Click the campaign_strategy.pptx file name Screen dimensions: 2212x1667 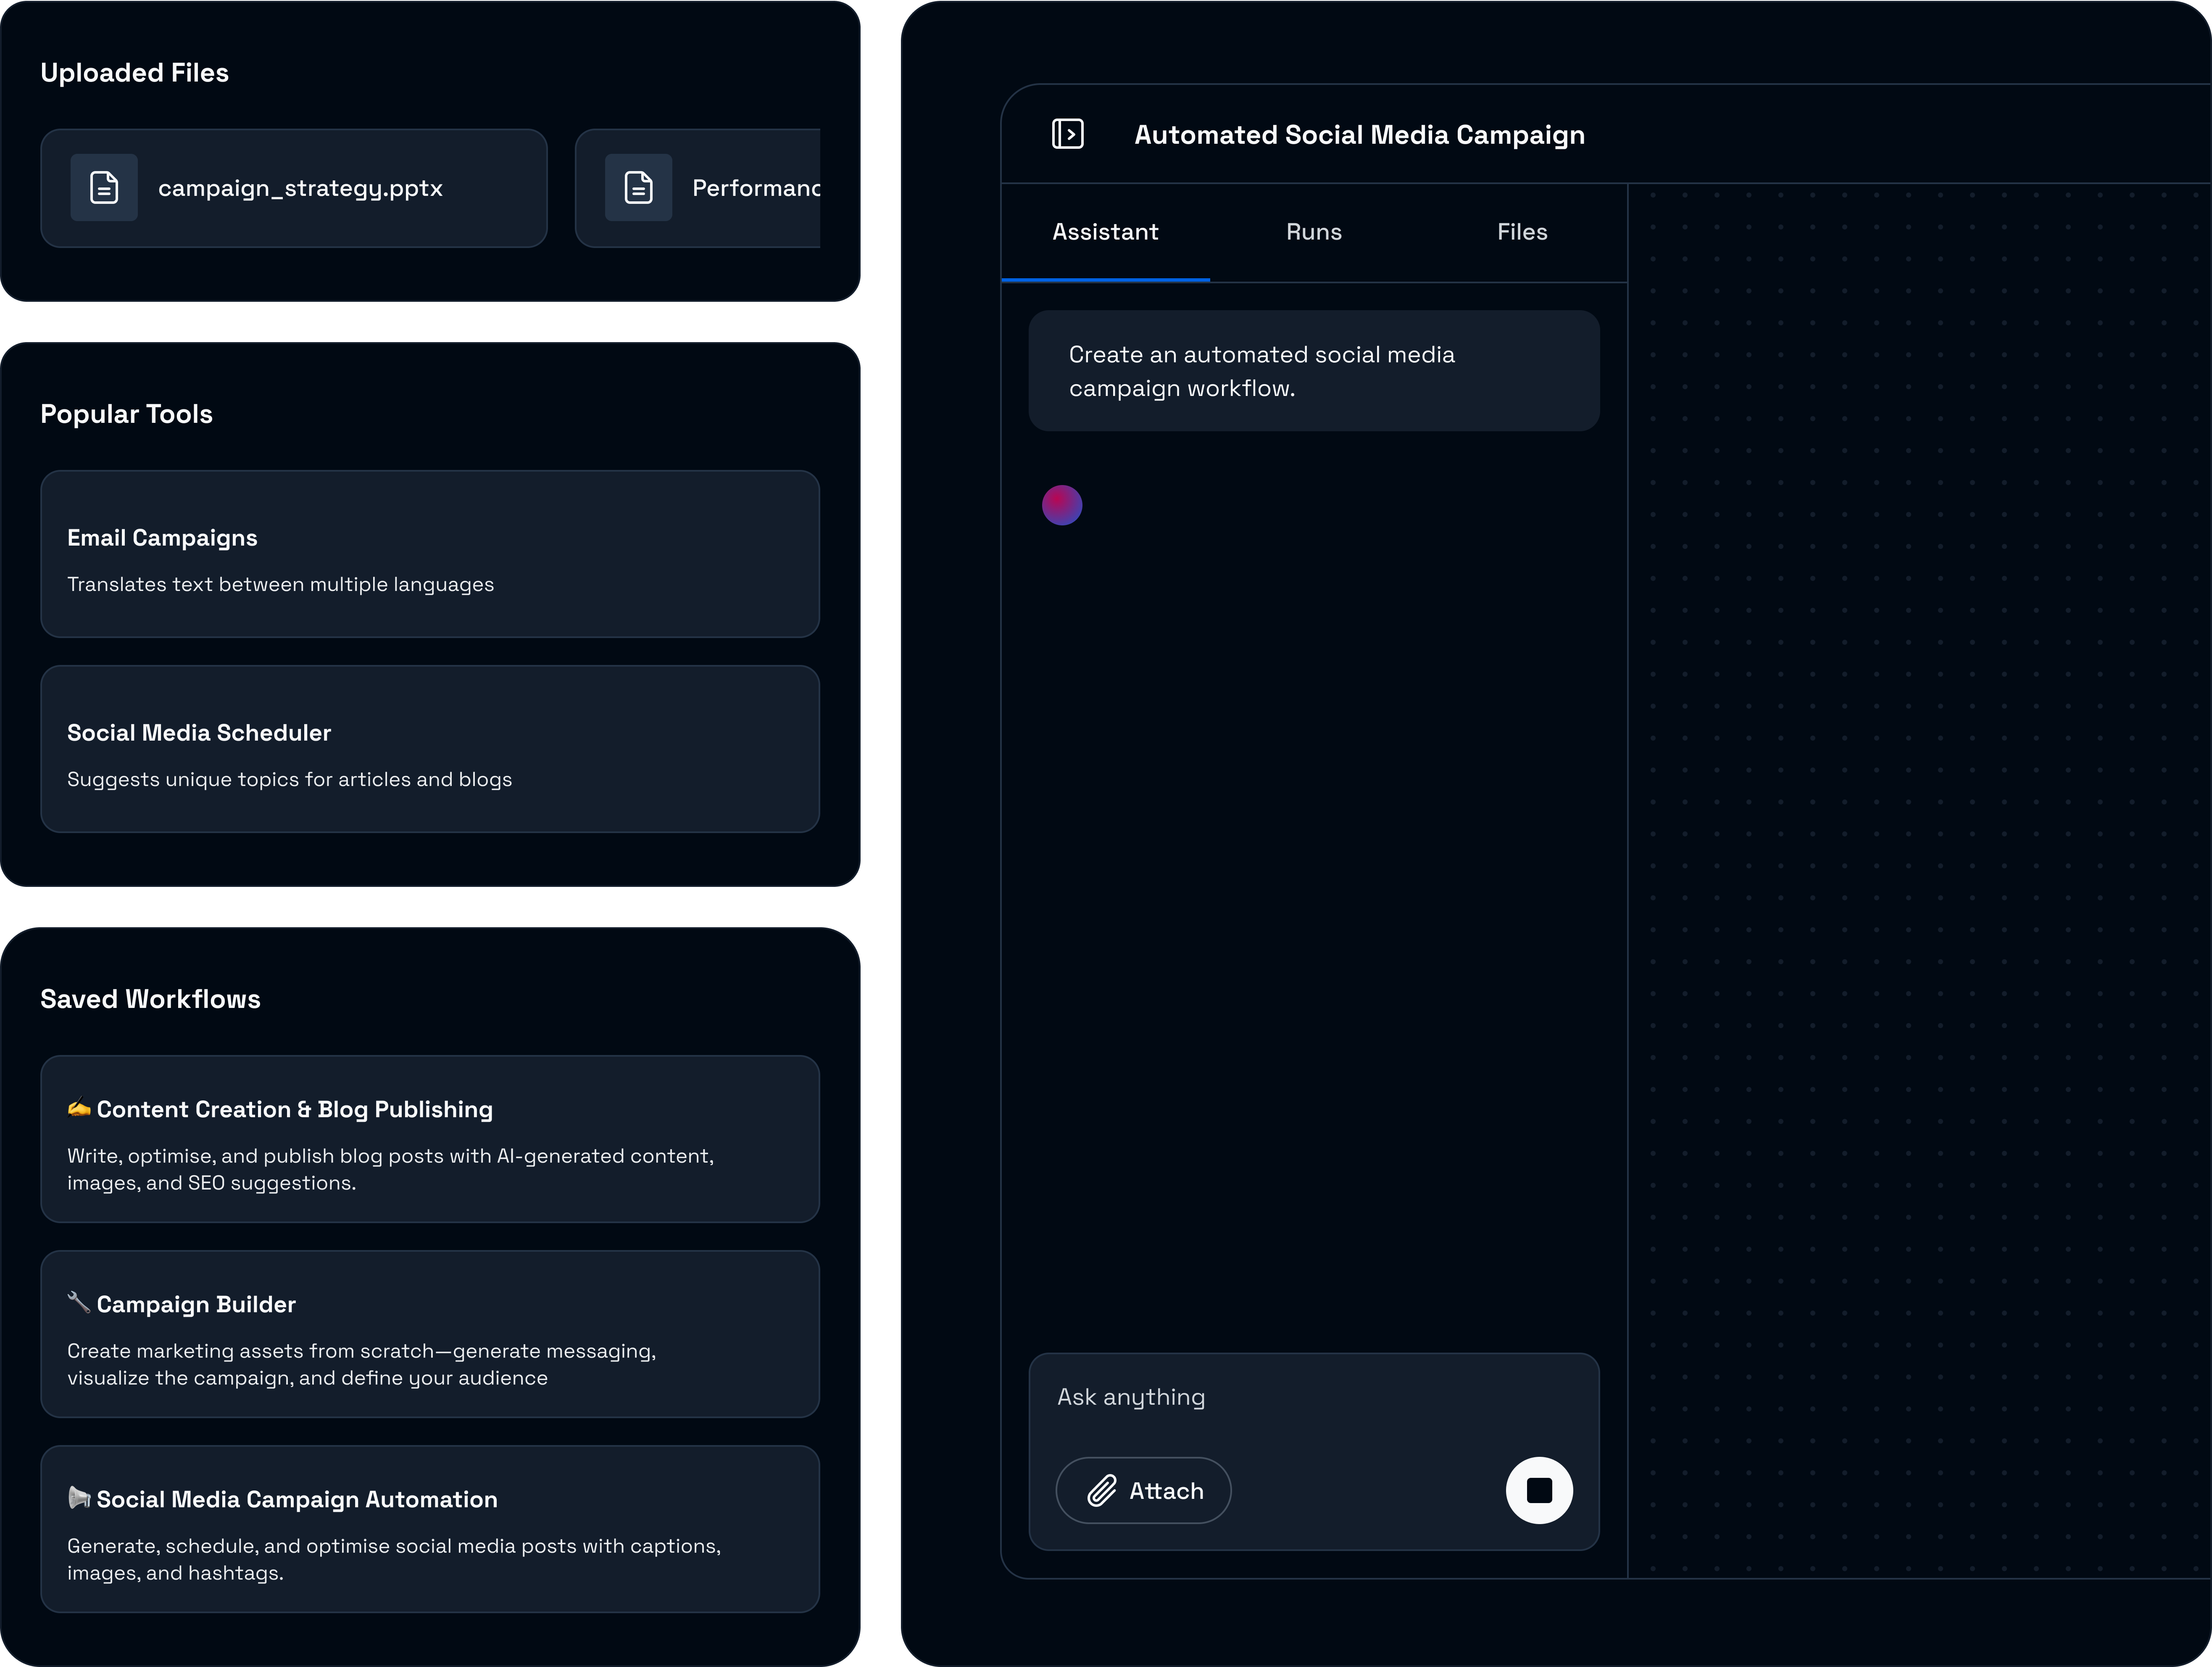tap(300, 189)
